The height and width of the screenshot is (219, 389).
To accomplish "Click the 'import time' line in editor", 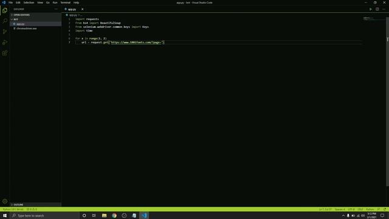I will pos(84,31).
